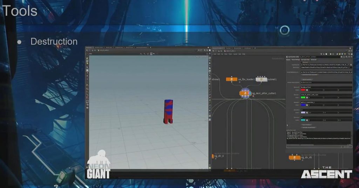359x188 pixels.
Task: Click slum_01_pillar_1 in the scene view path bar
Action: click(104, 51)
